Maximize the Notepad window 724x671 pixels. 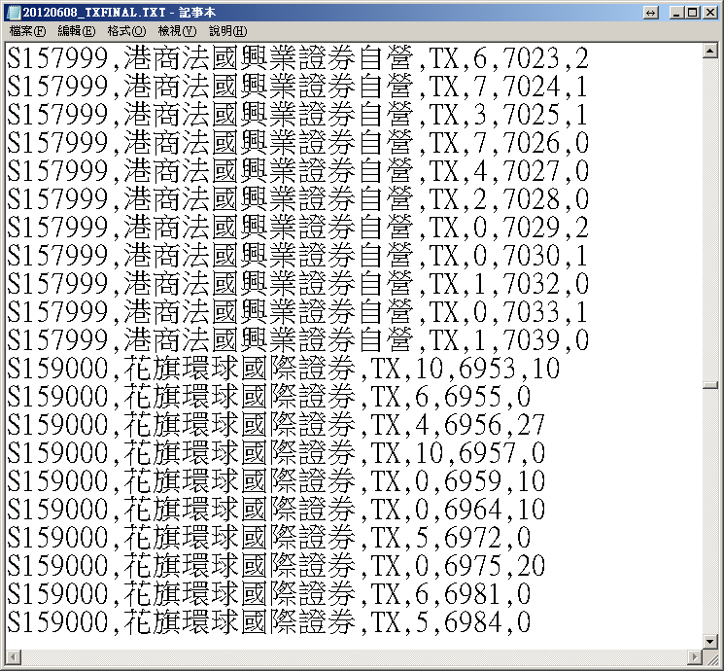(x=693, y=13)
